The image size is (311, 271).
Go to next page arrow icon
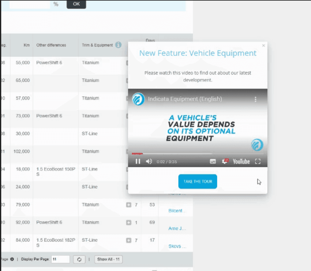(x=12, y=259)
